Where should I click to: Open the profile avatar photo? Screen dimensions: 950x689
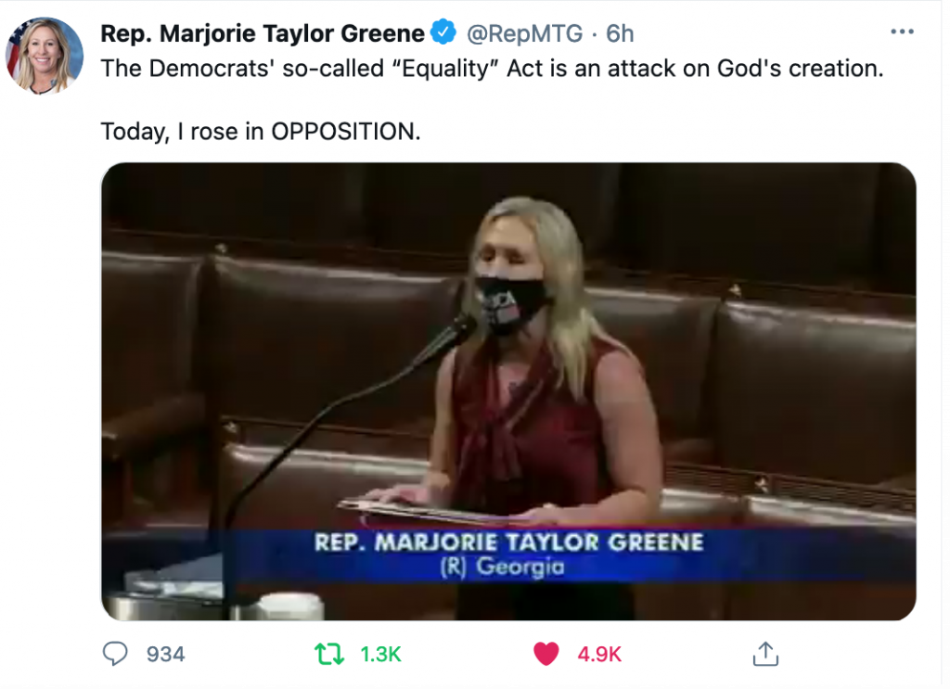45,56
